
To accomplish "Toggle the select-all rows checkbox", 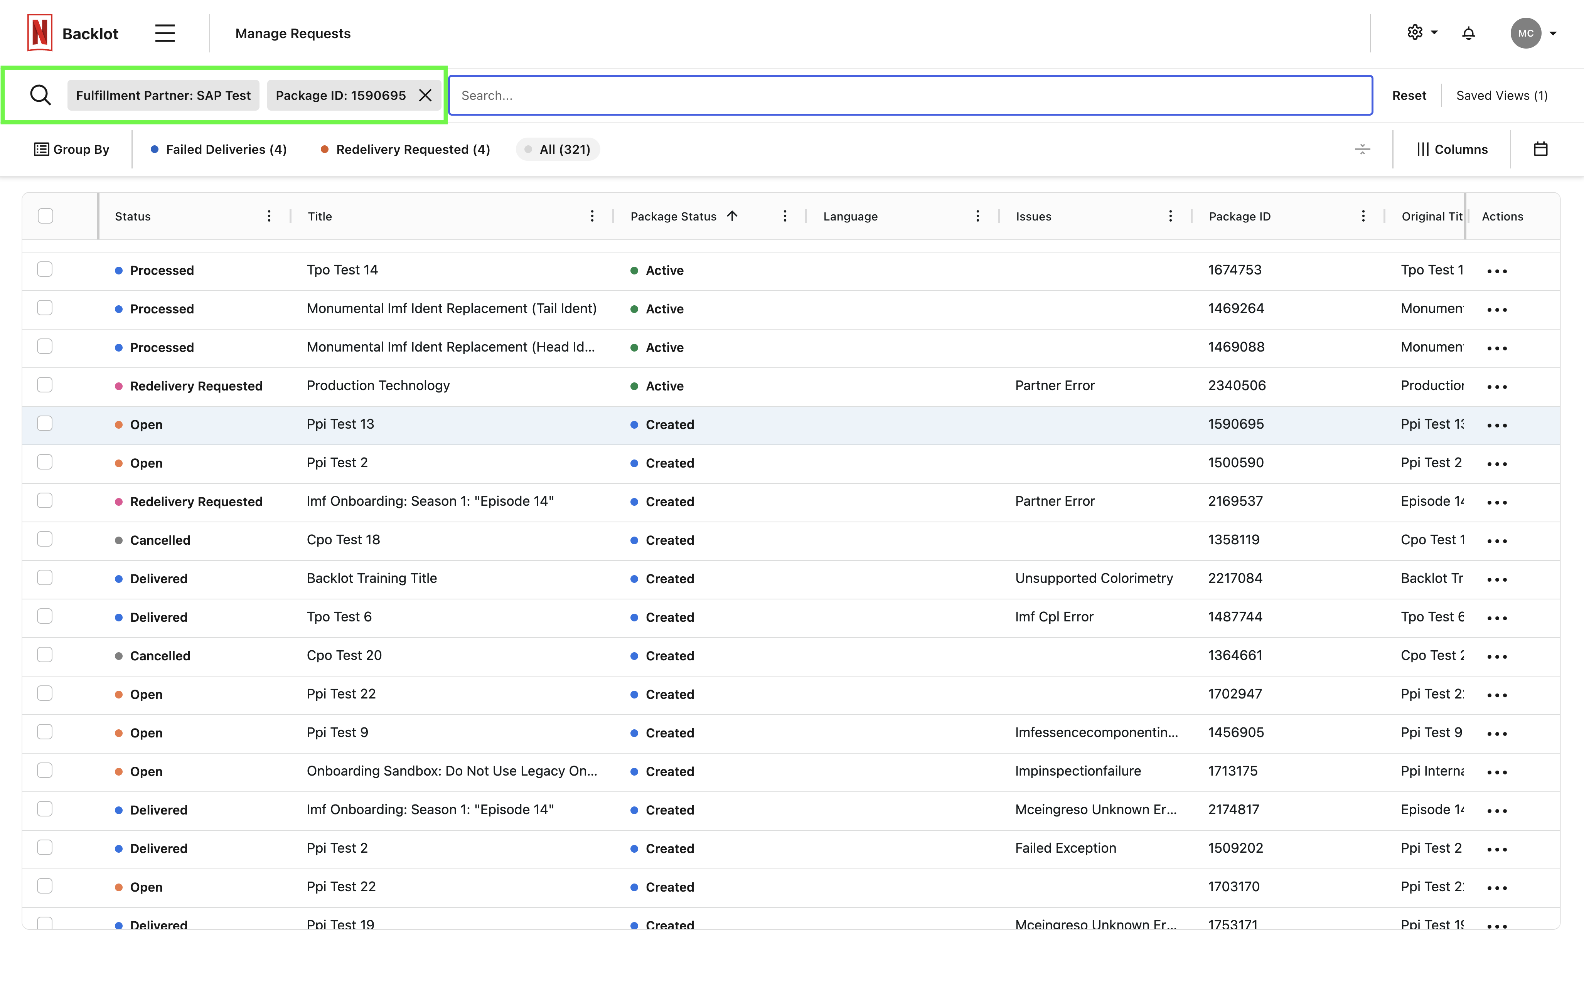I will click(x=45, y=216).
